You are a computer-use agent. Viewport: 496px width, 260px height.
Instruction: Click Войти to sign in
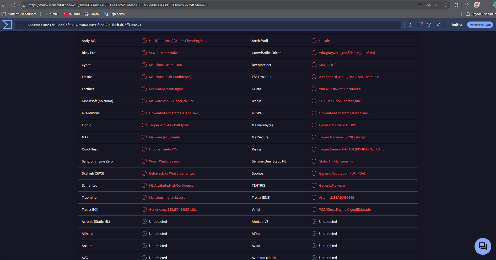(456, 25)
